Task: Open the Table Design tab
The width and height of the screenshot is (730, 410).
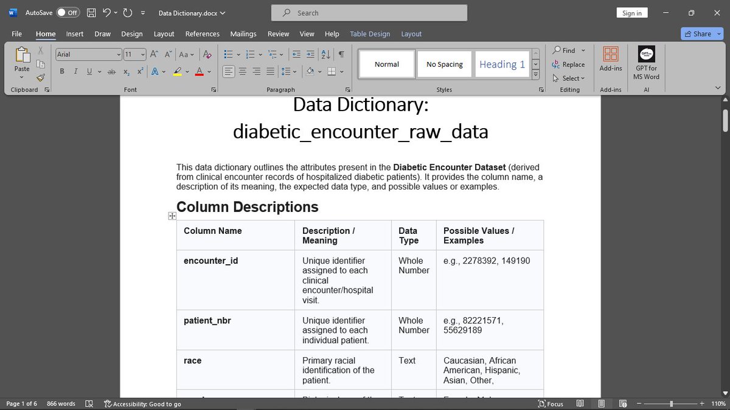Action: 370,34
